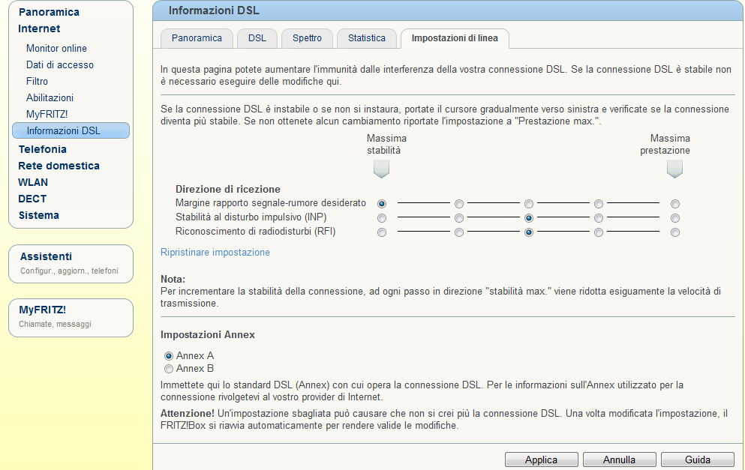Image resolution: width=745 pixels, height=470 pixels.
Task: Open the Assistenti panel
Action: pos(46,257)
